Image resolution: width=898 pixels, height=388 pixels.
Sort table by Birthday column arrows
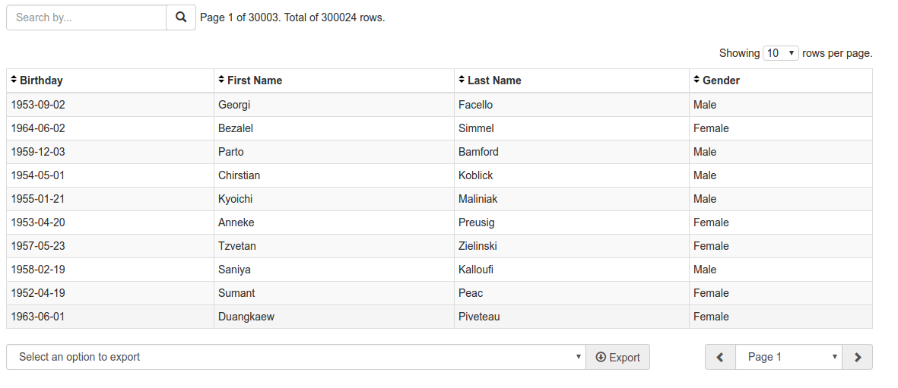coord(14,80)
